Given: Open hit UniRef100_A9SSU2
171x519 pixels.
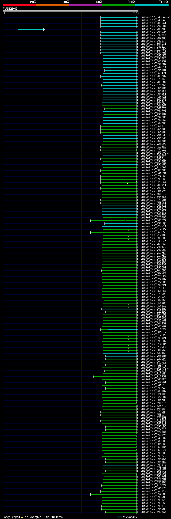Looking at the screenshot, I should coord(153,115).
